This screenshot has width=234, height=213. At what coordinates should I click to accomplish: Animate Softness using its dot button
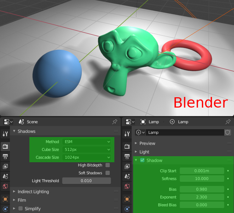pyautogui.click(x=228, y=179)
